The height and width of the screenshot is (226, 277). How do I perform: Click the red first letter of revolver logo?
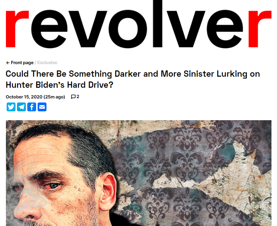coord(17,29)
